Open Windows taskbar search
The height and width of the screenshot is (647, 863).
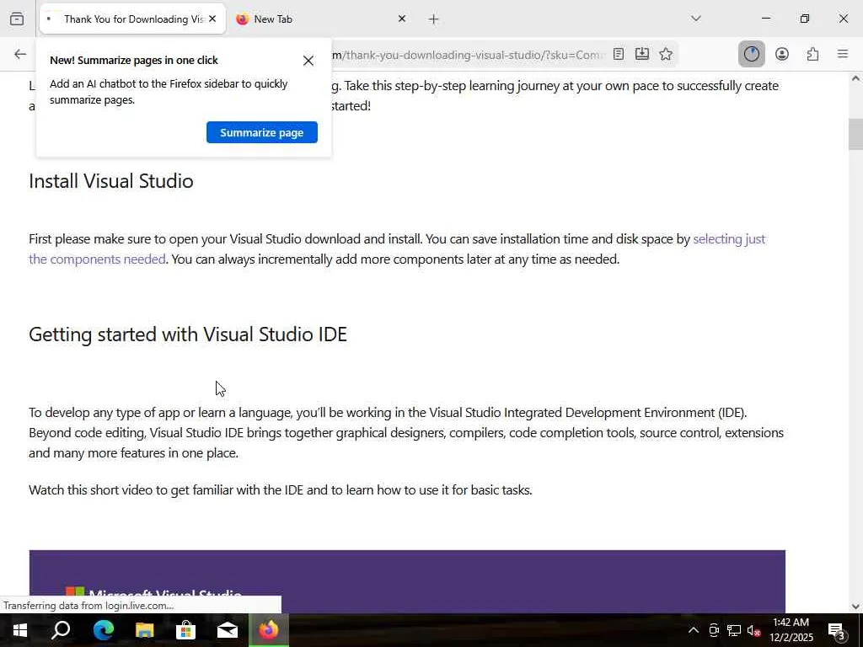pyautogui.click(x=61, y=630)
